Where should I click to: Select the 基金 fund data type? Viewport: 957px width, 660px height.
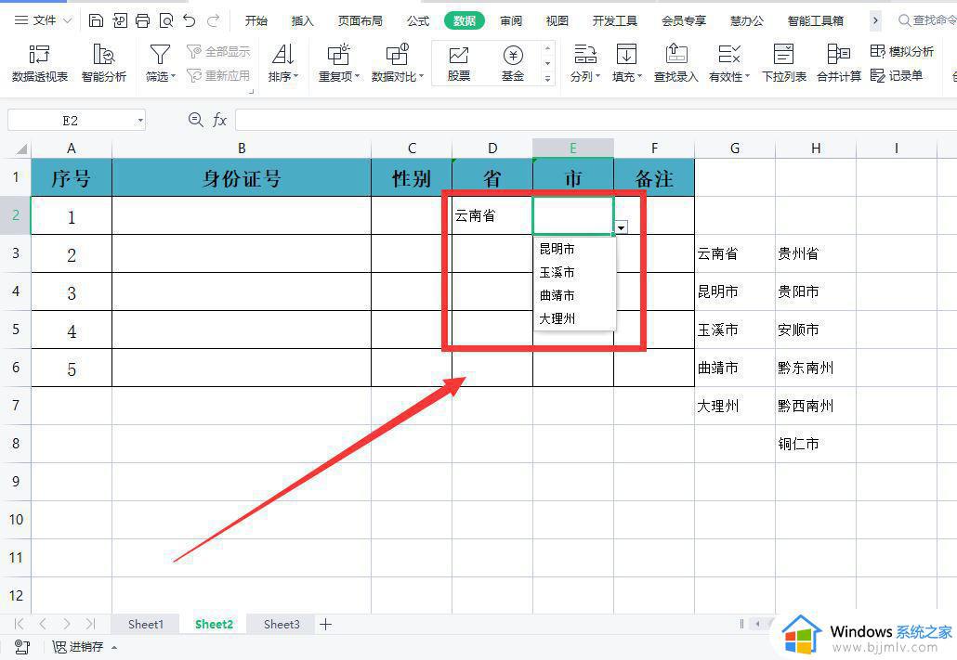tap(513, 63)
